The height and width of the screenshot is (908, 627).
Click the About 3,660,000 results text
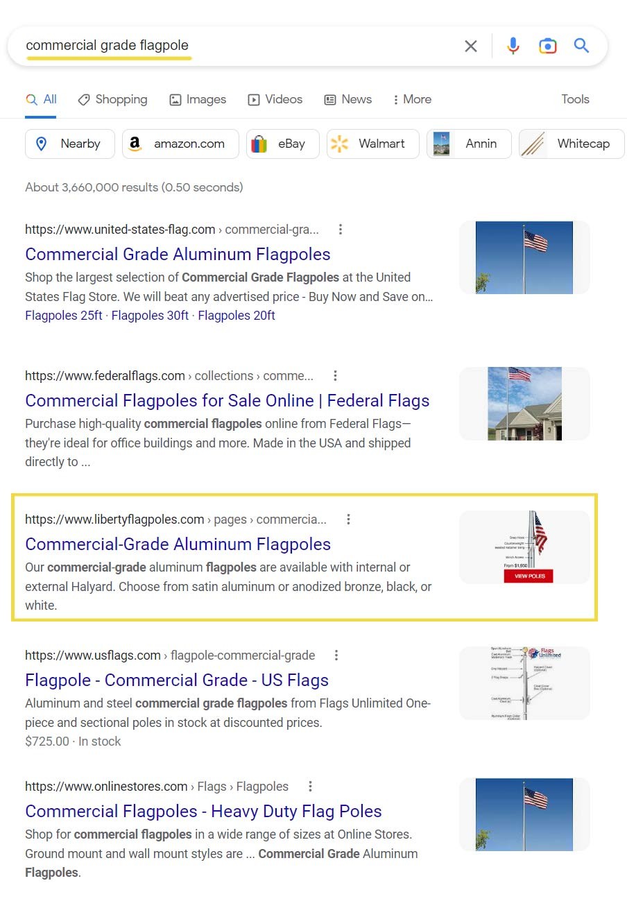(134, 187)
